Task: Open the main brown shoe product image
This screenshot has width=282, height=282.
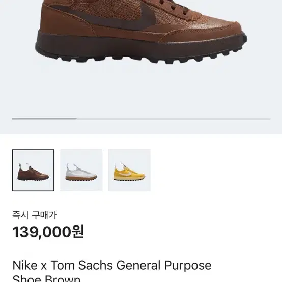Action: tap(141, 32)
